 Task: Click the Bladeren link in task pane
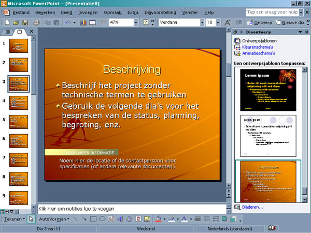click(x=252, y=207)
